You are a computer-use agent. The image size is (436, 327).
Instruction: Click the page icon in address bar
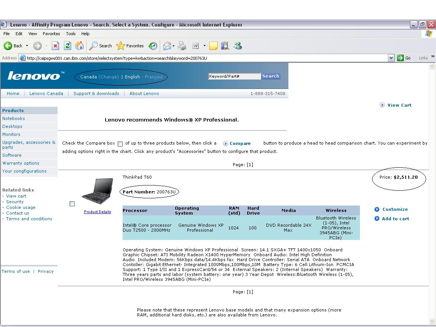click(23, 58)
